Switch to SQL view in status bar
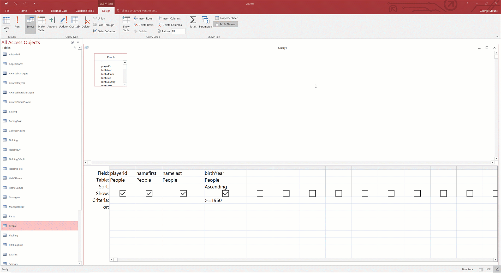Screen dimensions: 501x273 [488, 269]
